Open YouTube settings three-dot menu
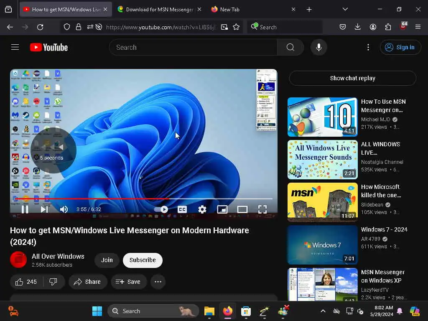 (368, 47)
